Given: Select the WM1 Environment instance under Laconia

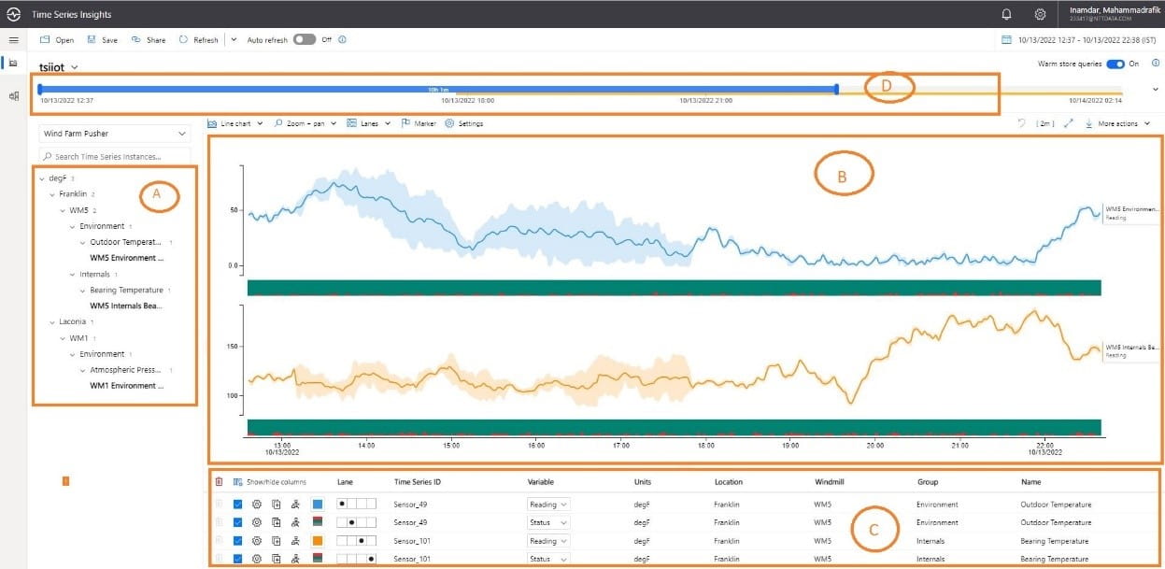Looking at the screenshot, I should tap(126, 385).
